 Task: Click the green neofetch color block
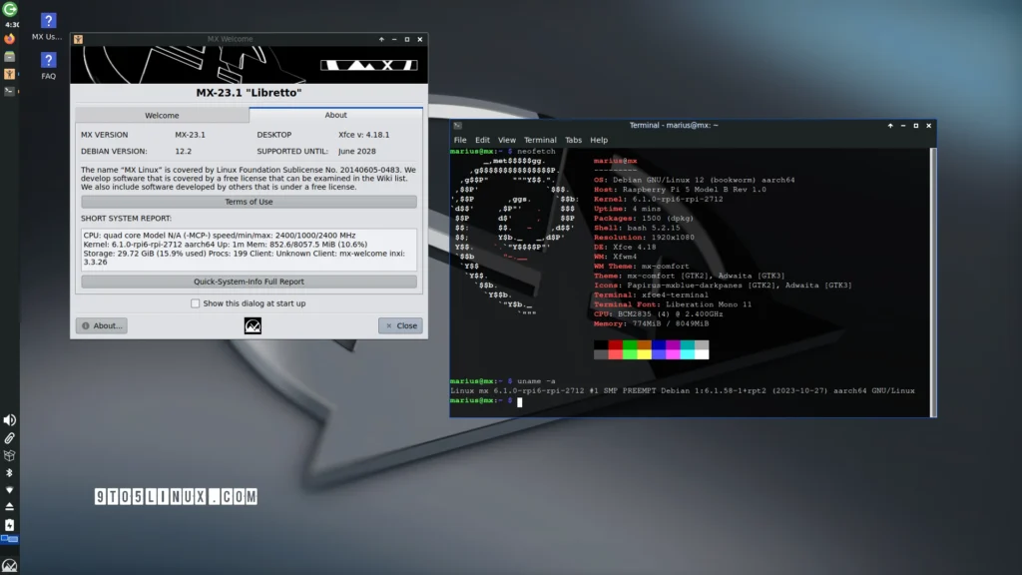630,345
